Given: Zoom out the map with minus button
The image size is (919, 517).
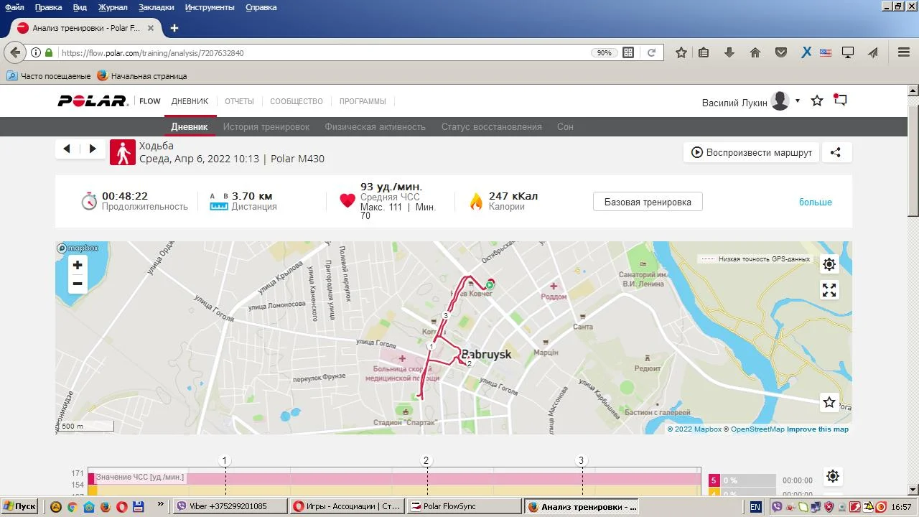Looking at the screenshot, I should (78, 284).
